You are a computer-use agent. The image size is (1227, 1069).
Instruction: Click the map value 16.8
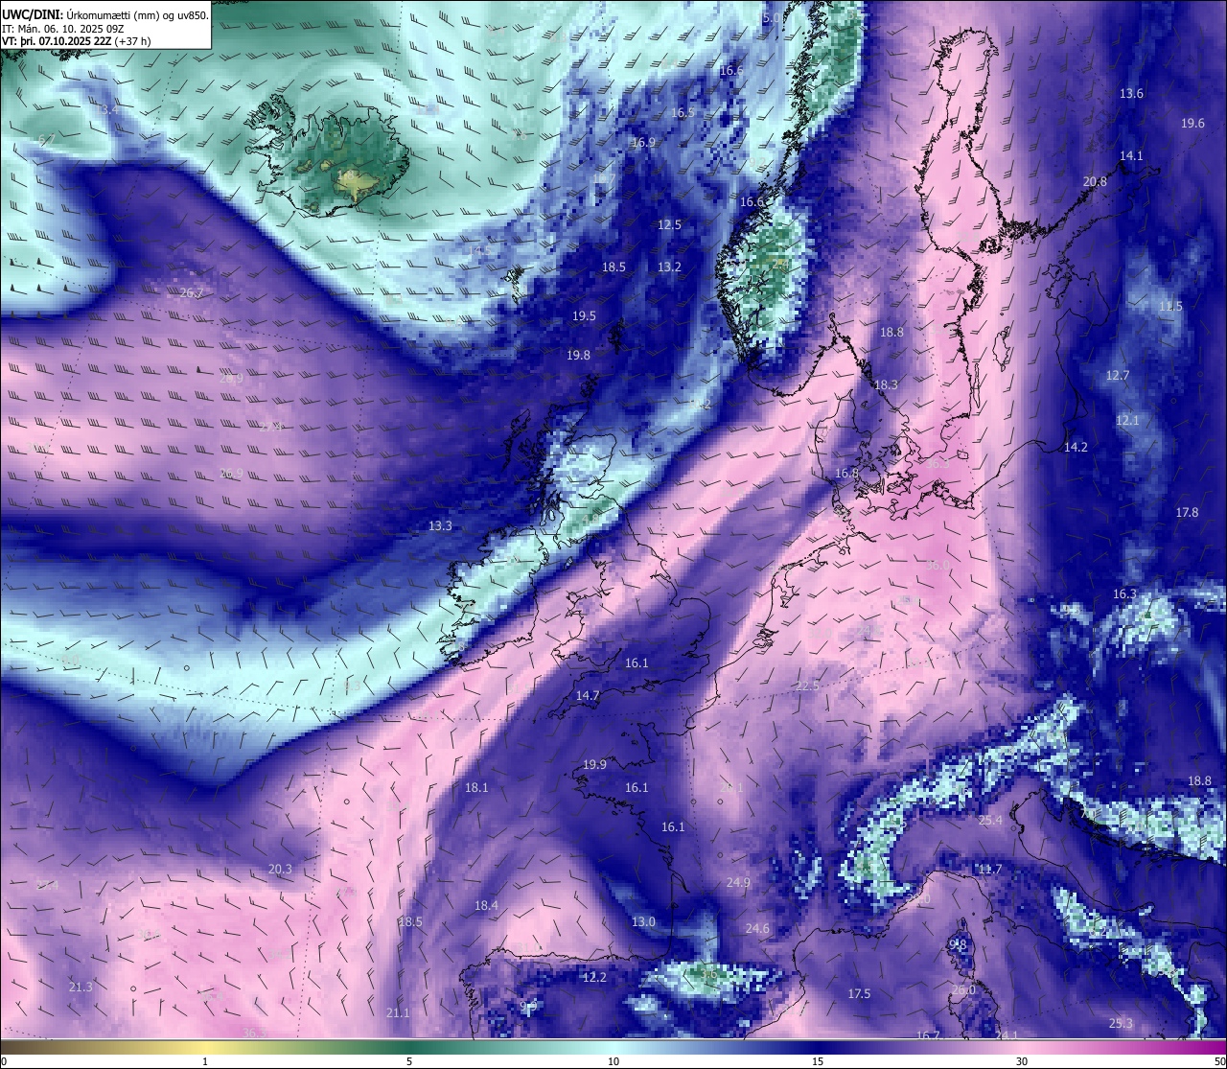pyautogui.click(x=846, y=474)
